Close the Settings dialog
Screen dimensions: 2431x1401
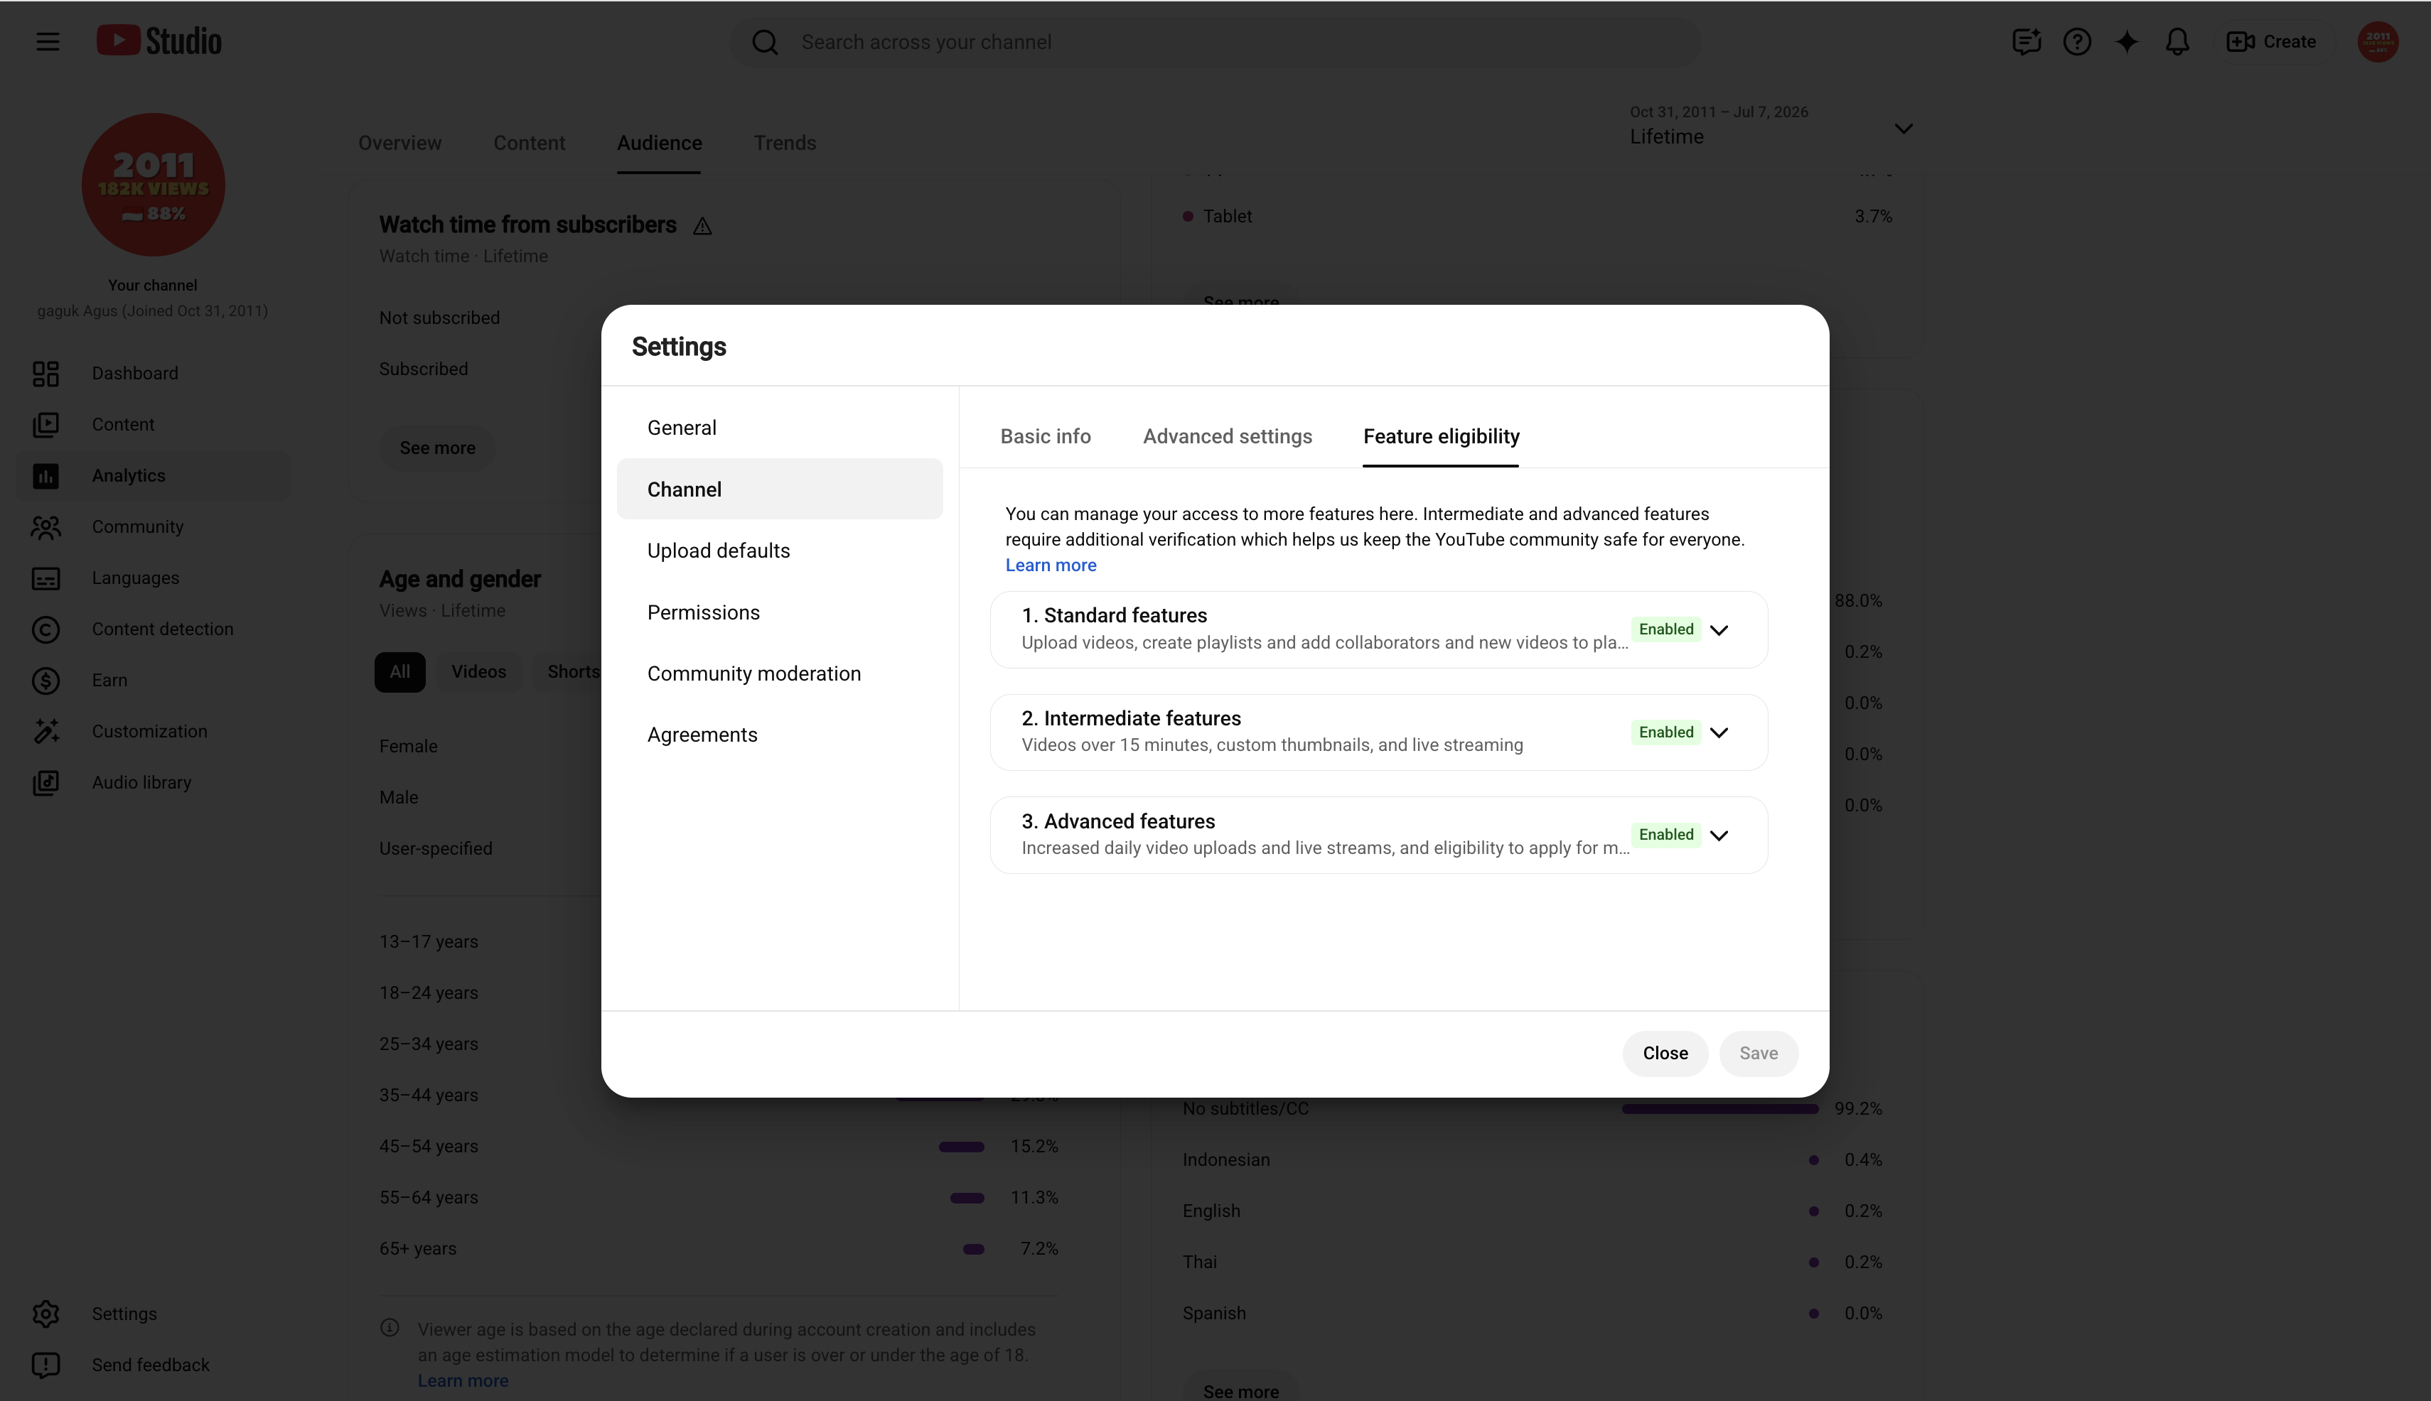click(1665, 1053)
